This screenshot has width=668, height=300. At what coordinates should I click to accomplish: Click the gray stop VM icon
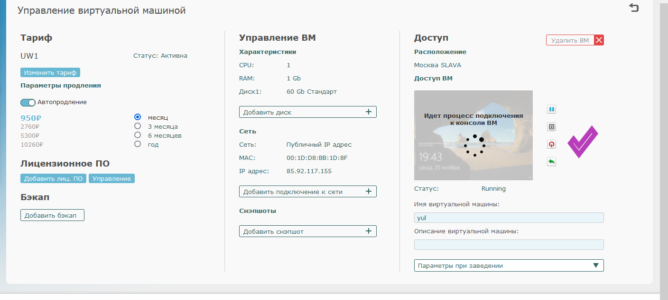[551, 127]
